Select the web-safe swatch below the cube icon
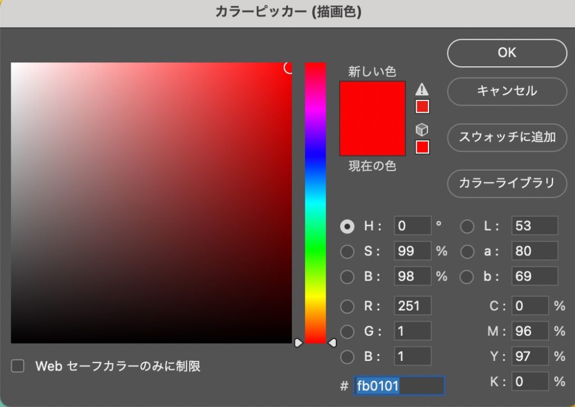 (x=421, y=147)
